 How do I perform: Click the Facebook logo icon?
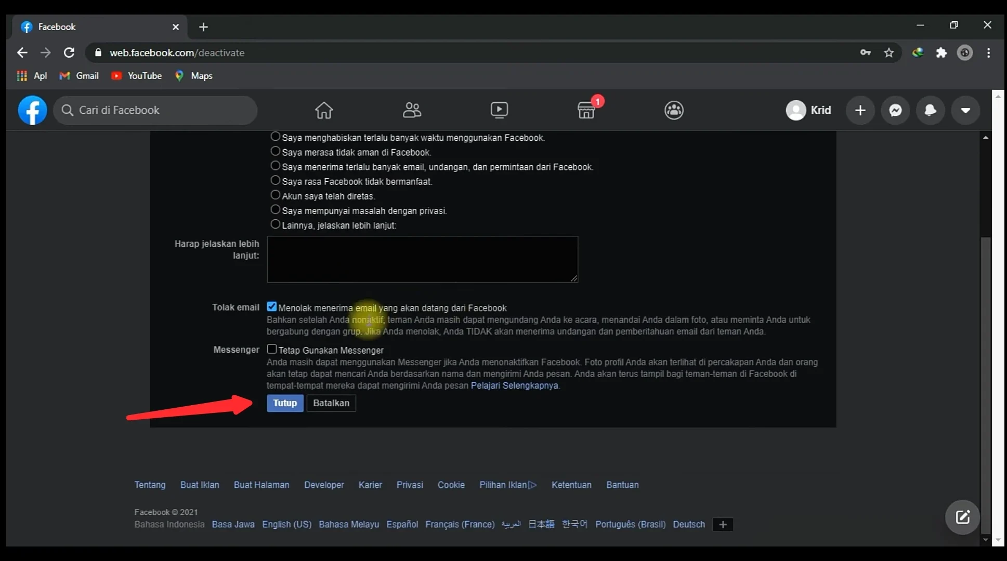32,110
